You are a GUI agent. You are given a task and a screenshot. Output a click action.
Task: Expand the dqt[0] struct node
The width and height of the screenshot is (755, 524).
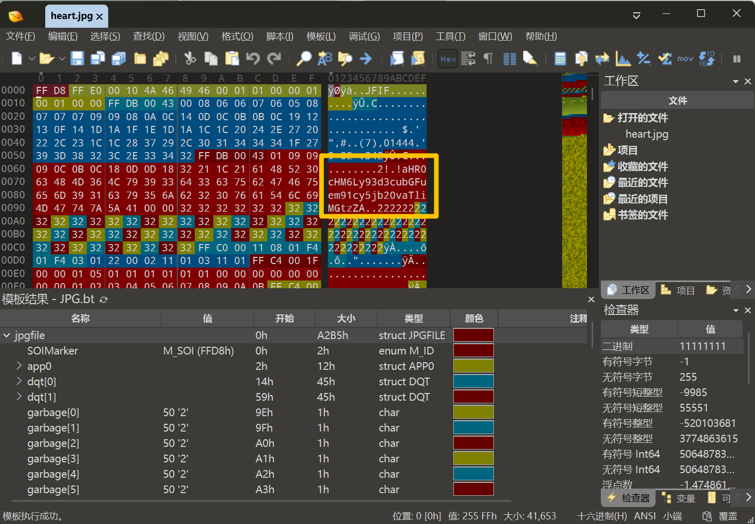[x=19, y=381]
